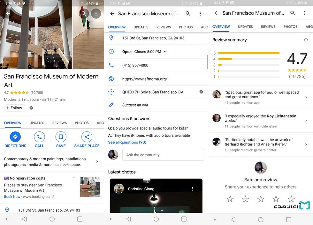
Task: Expand opening hours next to Closes 5:00 PM
Action: click(x=165, y=52)
